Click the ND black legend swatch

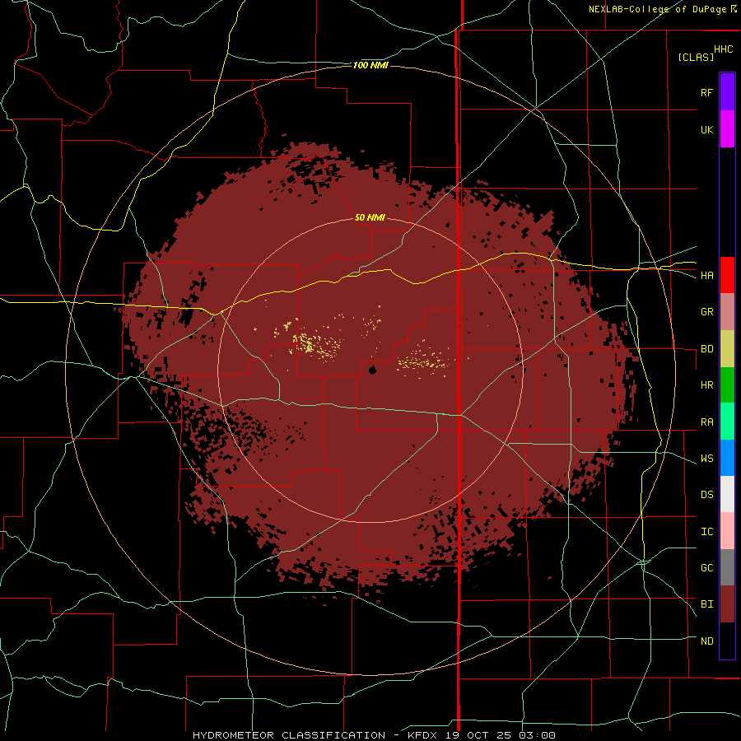coord(727,641)
